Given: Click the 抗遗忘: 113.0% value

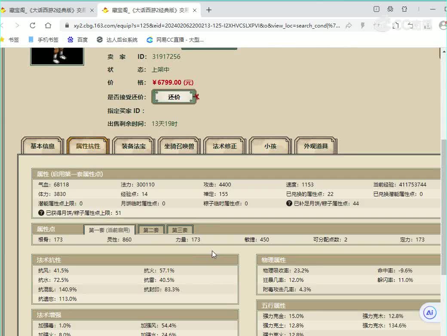Looking at the screenshot, I should point(57,299).
